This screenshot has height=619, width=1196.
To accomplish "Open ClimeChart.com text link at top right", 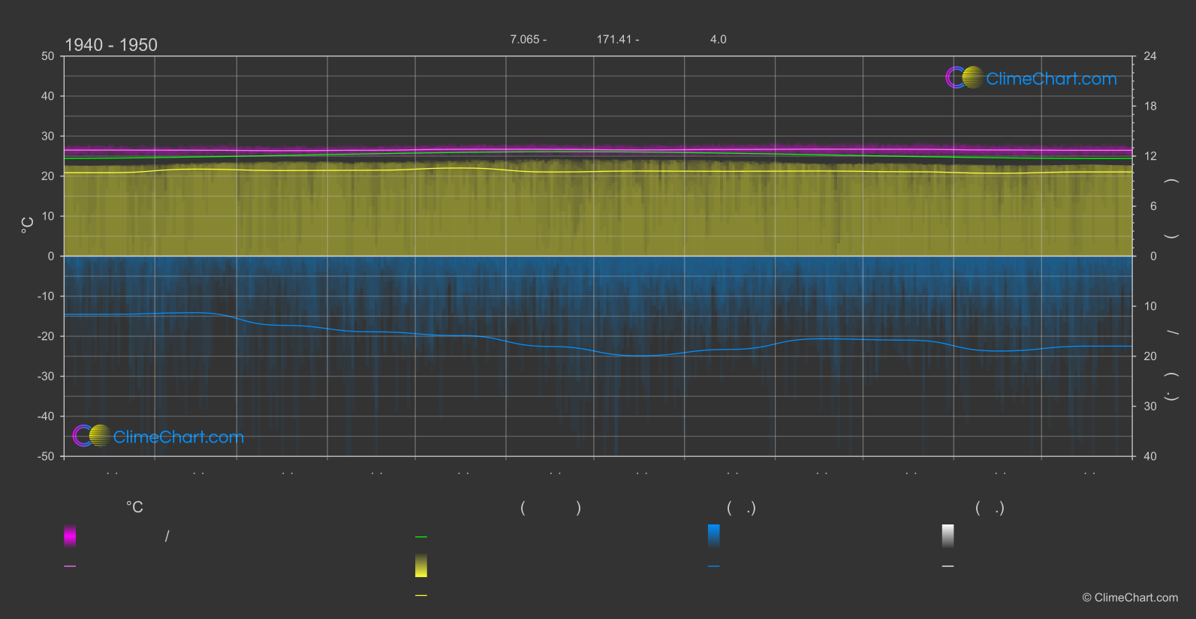I will click(x=1051, y=79).
